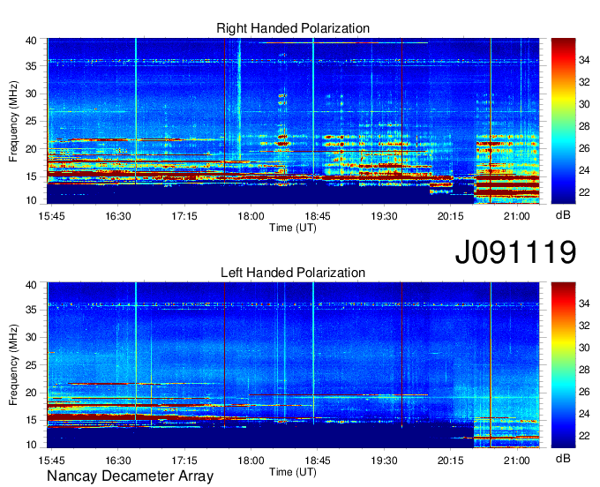This screenshot has width=600, height=487.
Task: Click Time (UT) label under the Left Handed plot
Action: (293, 472)
